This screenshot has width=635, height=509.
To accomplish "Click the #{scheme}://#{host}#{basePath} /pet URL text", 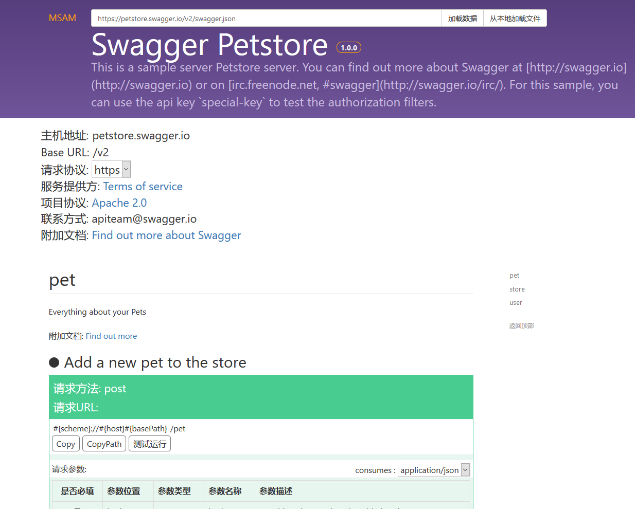I will [x=119, y=428].
